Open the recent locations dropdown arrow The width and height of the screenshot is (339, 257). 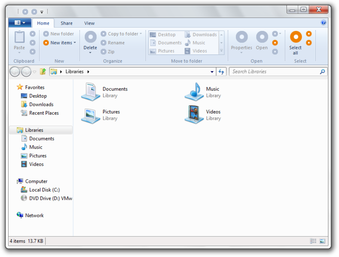[34, 72]
